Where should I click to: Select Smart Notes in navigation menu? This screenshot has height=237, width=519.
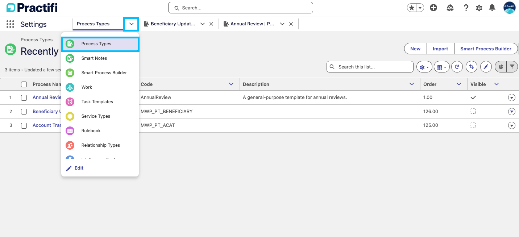coord(100,58)
